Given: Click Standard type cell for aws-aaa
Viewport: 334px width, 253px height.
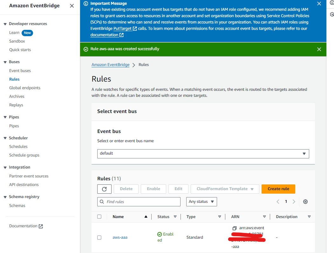Looking at the screenshot, I should [x=195, y=237].
